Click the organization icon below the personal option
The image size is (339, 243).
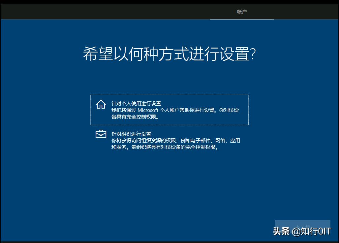[101, 134]
